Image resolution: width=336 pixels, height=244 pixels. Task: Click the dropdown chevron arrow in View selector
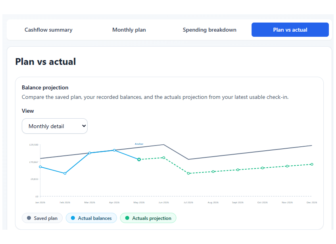[84, 126]
